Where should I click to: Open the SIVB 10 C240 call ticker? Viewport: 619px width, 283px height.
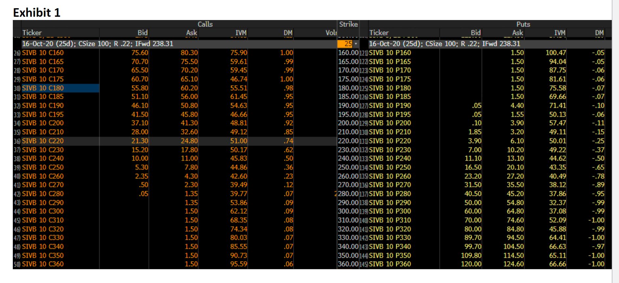[43, 158]
